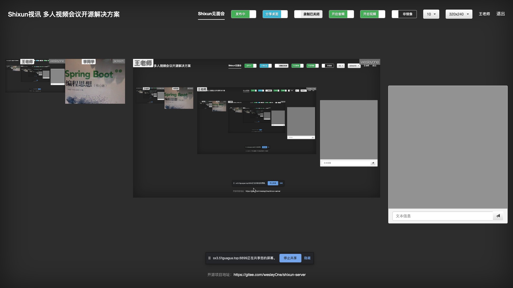Screen dimensions: 513x288
Task: Open the gitee.com shixun-server project link
Action: (269, 275)
